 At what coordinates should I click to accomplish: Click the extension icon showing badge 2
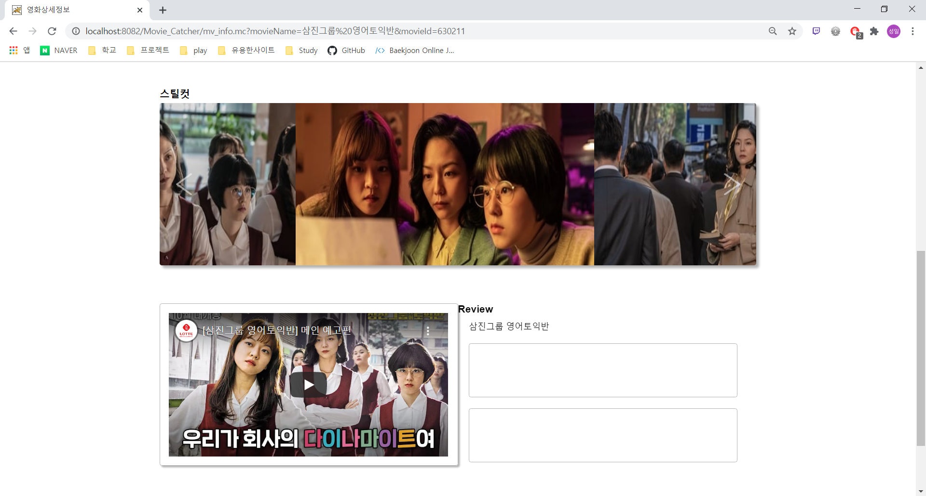tap(855, 31)
